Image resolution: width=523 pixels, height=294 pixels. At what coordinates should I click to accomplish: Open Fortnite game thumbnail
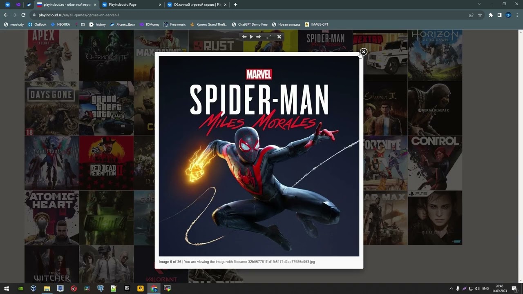tap(385, 163)
